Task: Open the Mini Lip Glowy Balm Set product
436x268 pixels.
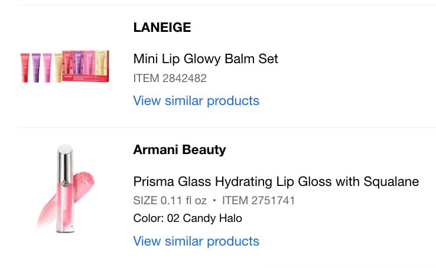Action: pyautogui.click(x=206, y=58)
